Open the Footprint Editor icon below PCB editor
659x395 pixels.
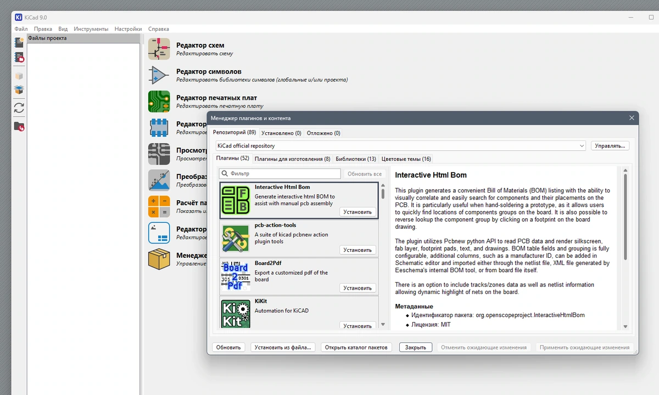159,128
